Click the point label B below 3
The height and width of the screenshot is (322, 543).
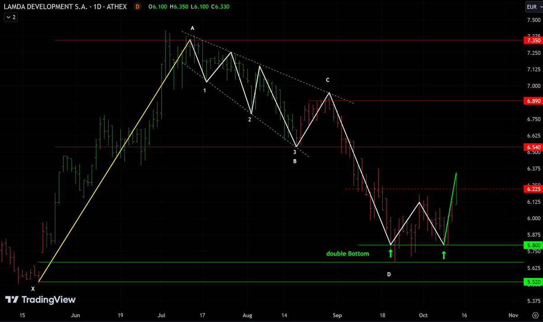coord(295,161)
